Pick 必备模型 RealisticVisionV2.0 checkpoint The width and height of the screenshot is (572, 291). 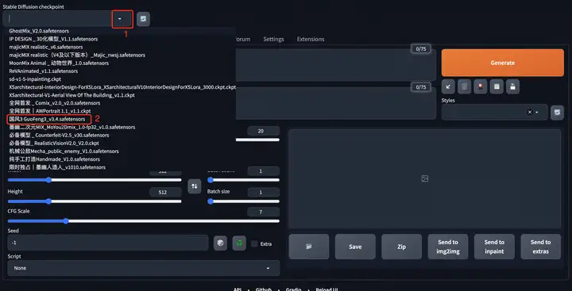[54, 144]
